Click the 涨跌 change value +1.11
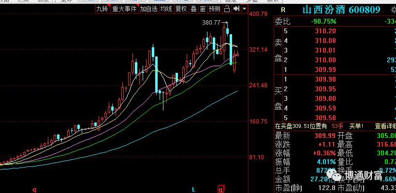The width and height of the screenshot is (396, 193). (x=326, y=145)
